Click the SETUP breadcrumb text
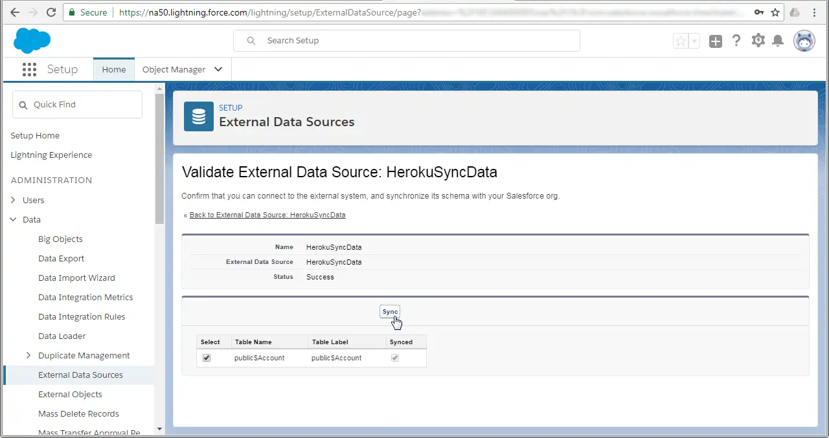 pos(231,108)
